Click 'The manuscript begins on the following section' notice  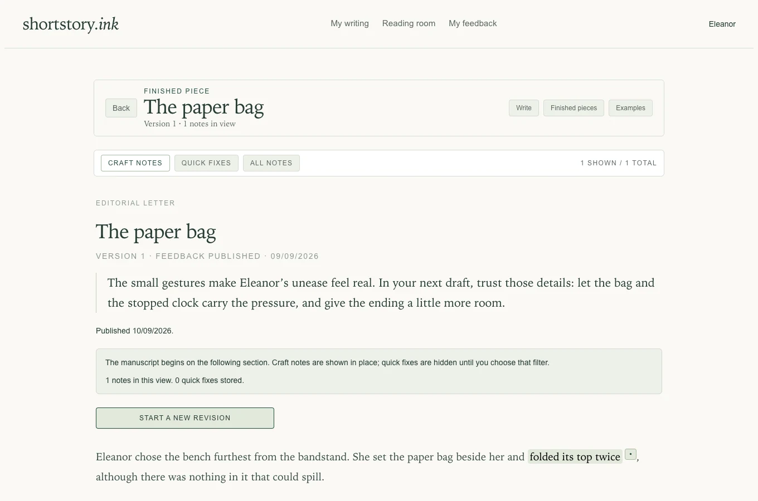point(327,362)
